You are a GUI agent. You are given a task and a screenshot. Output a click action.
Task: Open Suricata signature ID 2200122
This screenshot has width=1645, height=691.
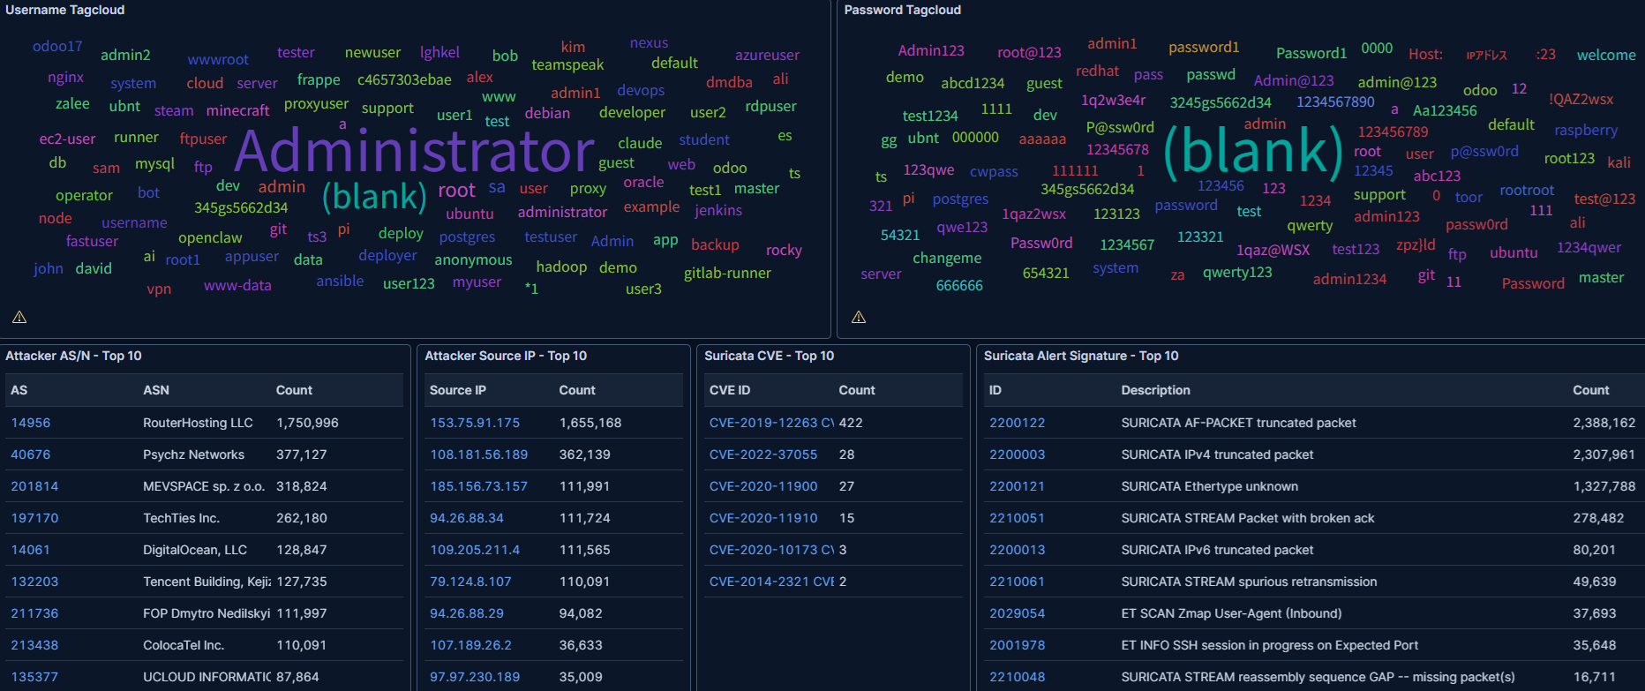pyautogui.click(x=1017, y=423)
